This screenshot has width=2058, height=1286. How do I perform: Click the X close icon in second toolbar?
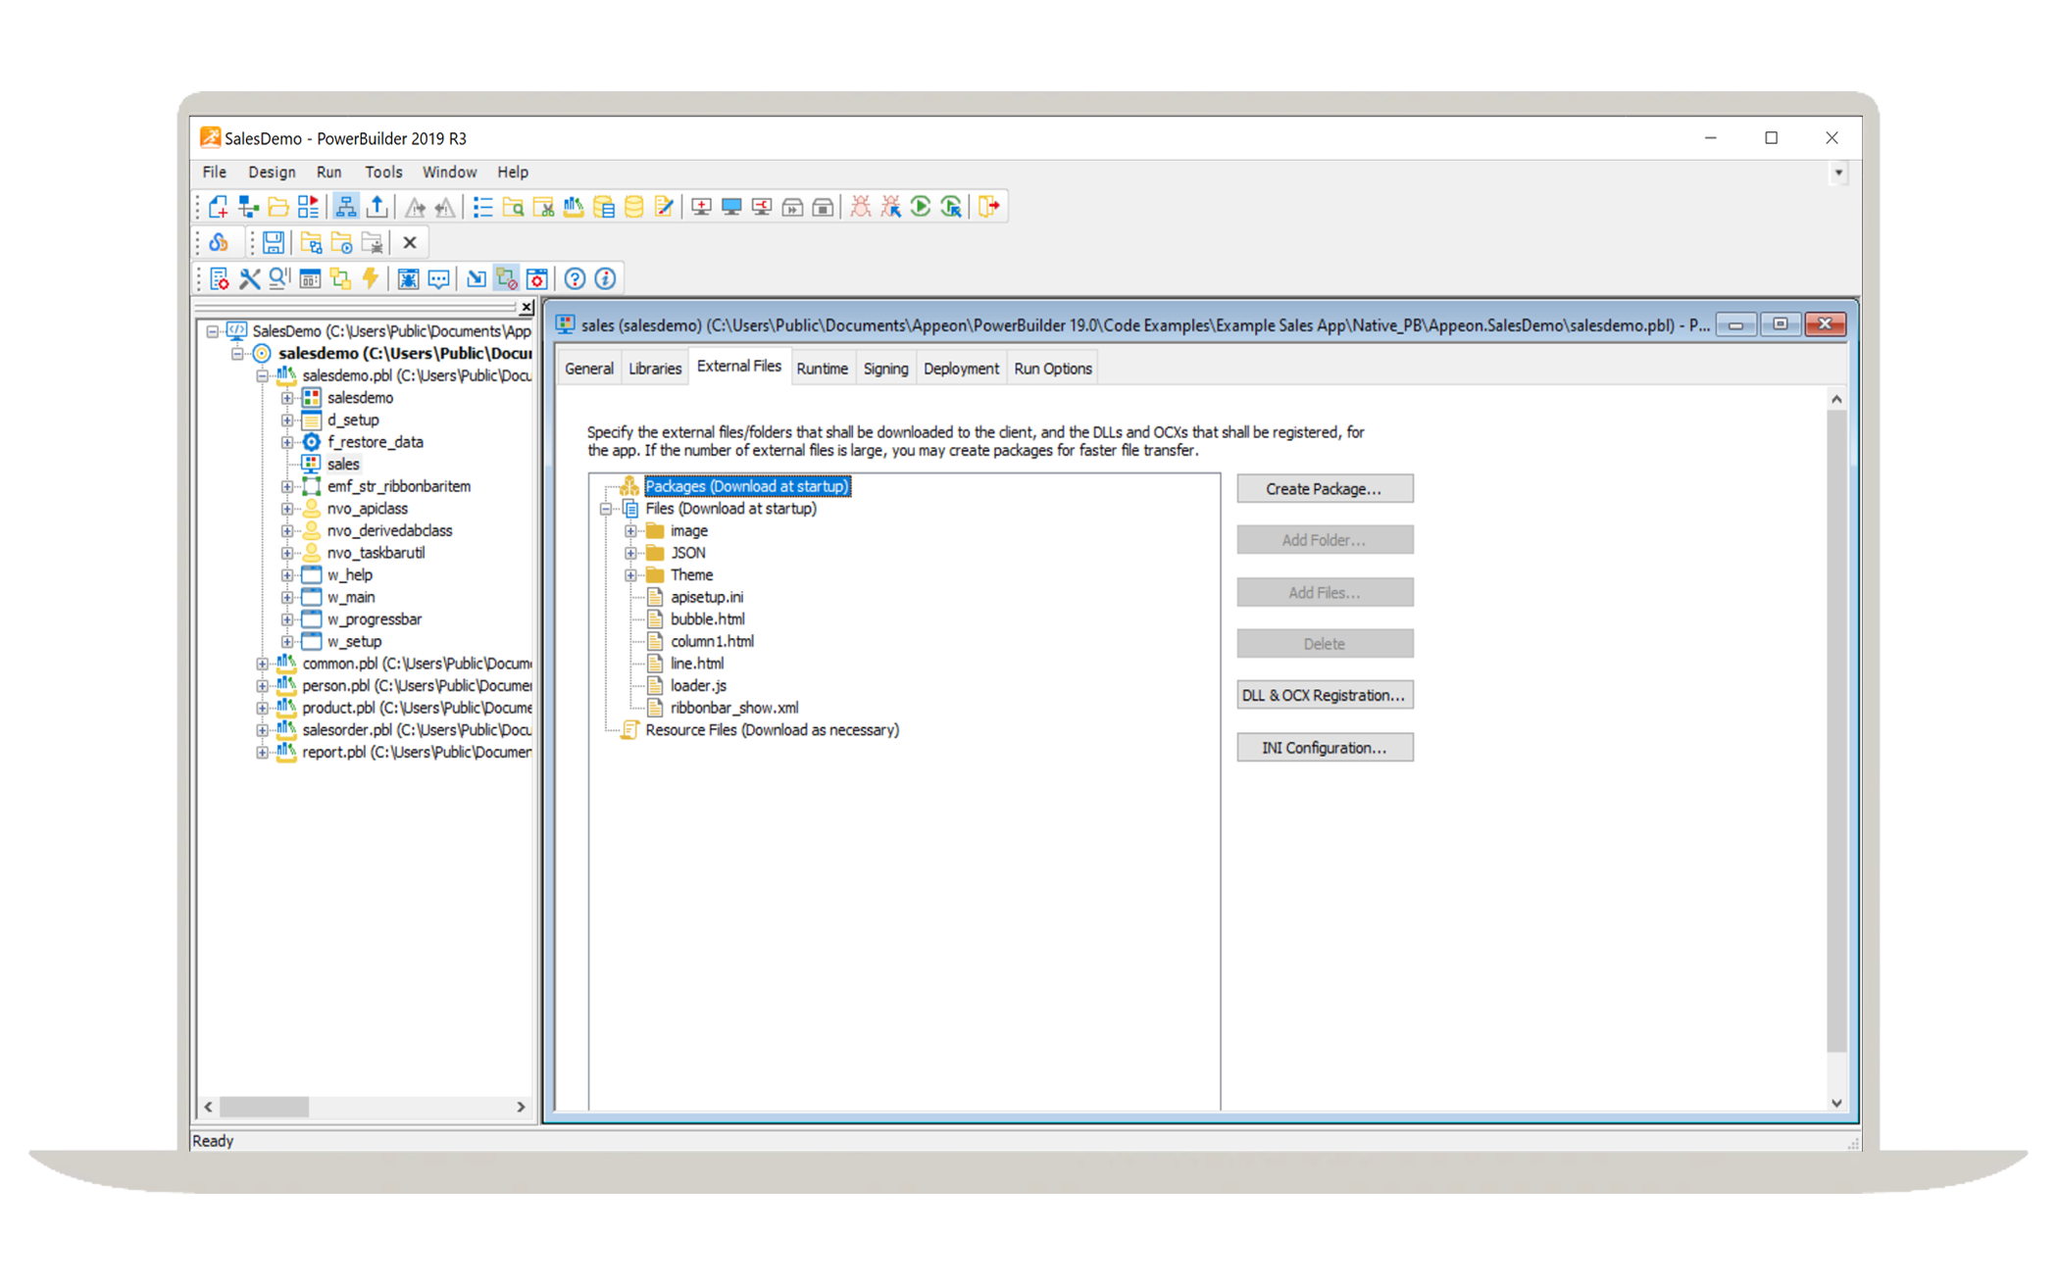coord(410,242)
